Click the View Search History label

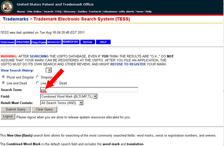(17, 70)
